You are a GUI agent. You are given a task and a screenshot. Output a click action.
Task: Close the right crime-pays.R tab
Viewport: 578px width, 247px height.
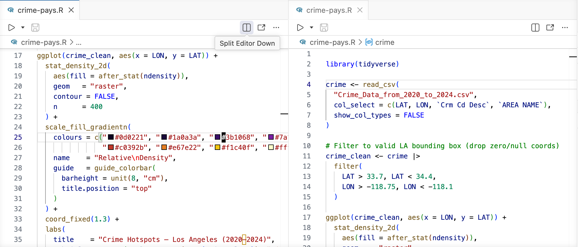click(x=360, y=10)
